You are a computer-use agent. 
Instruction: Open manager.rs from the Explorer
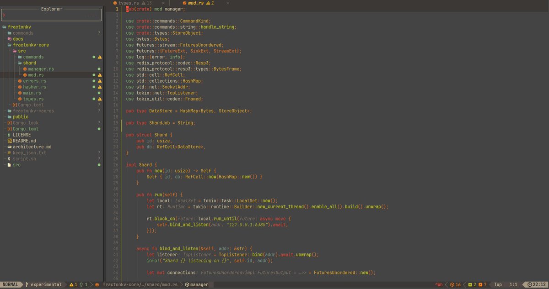(41, 69)
